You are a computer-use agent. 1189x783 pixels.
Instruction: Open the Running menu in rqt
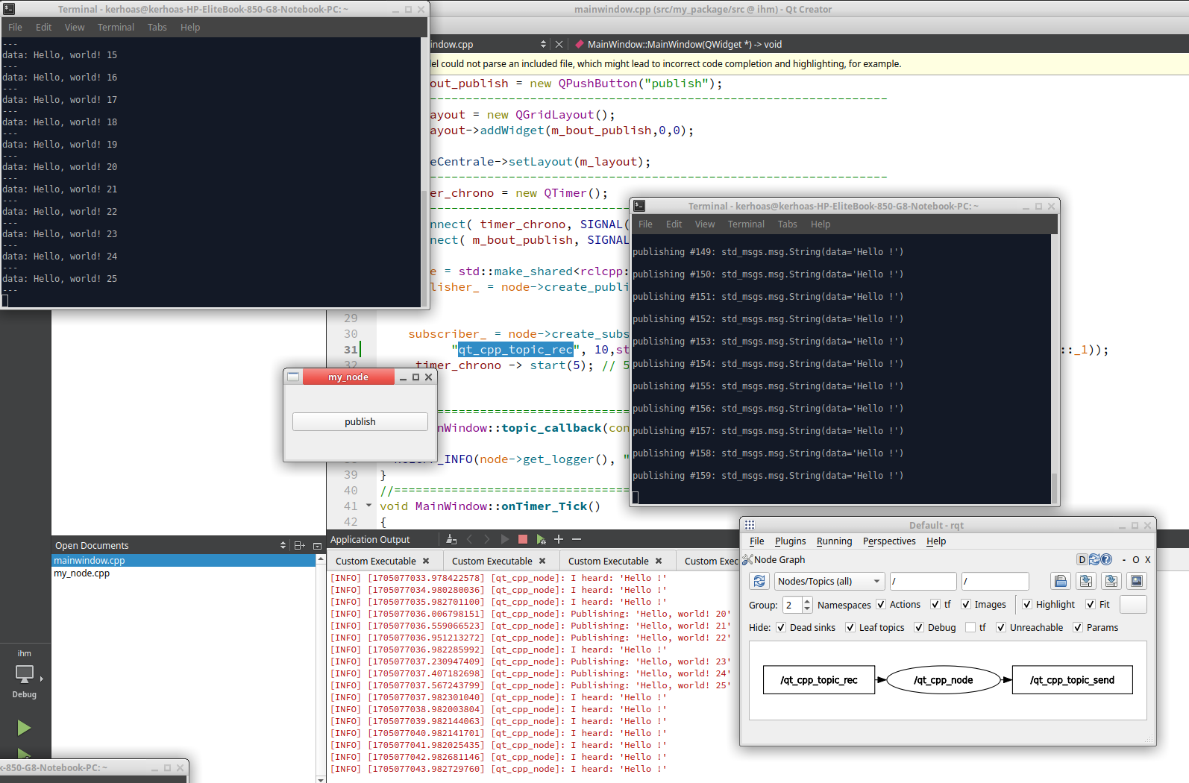point(834,541)
